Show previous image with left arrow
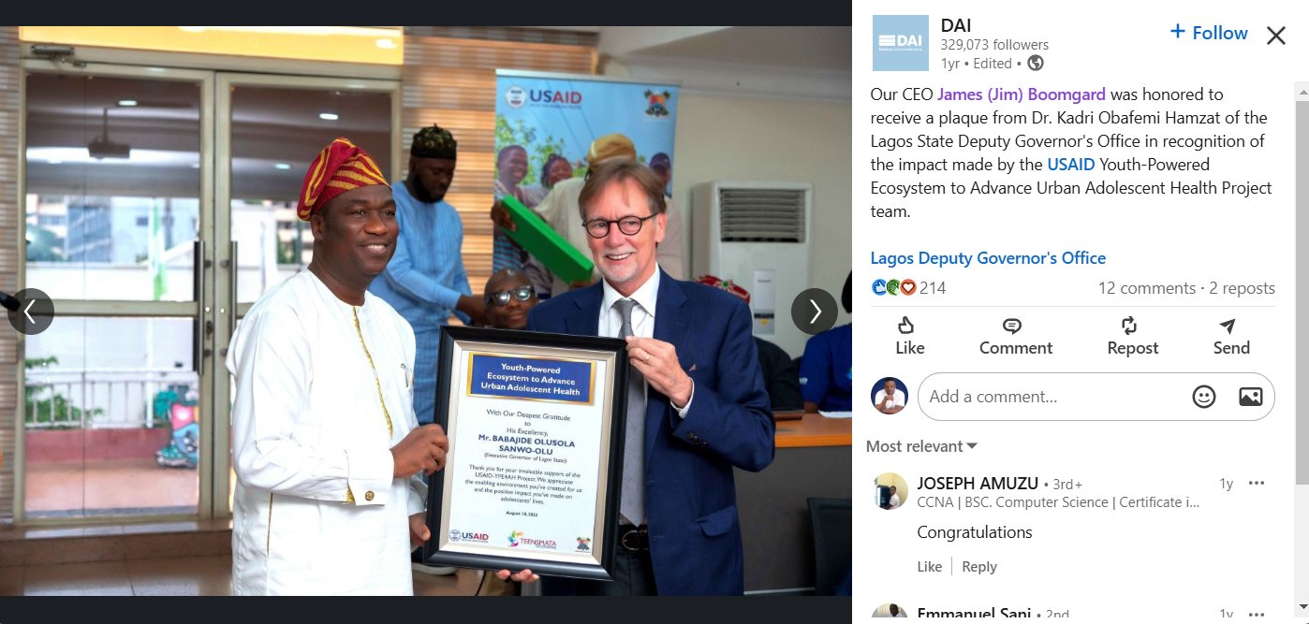Image resolution: width=1309 pixels, height=624 pixels. [31, 311]
